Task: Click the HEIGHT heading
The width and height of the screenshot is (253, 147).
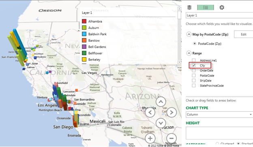Action: pos(193,123)
